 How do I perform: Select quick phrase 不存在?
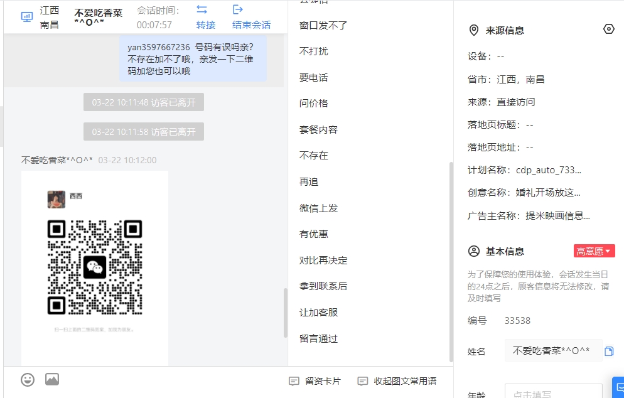coord(314,156)
